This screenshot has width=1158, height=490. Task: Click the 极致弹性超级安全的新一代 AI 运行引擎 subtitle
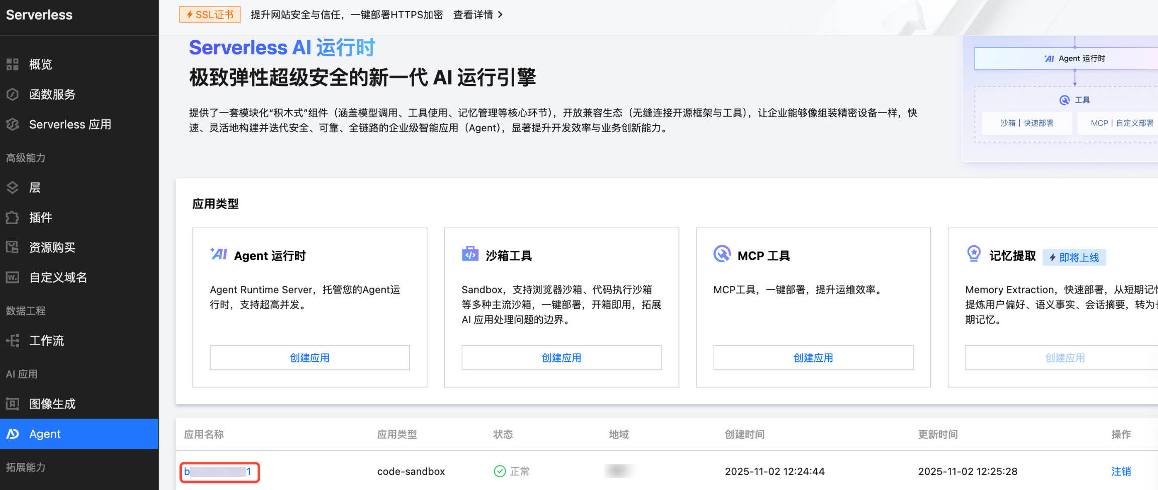coord(362,78)
